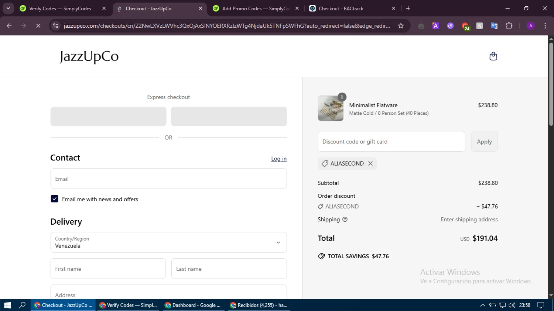Switch to Add Promo Codes — SimplyCodes tab
The height and width of the screenshot is (311, 554).
[256, 8]
